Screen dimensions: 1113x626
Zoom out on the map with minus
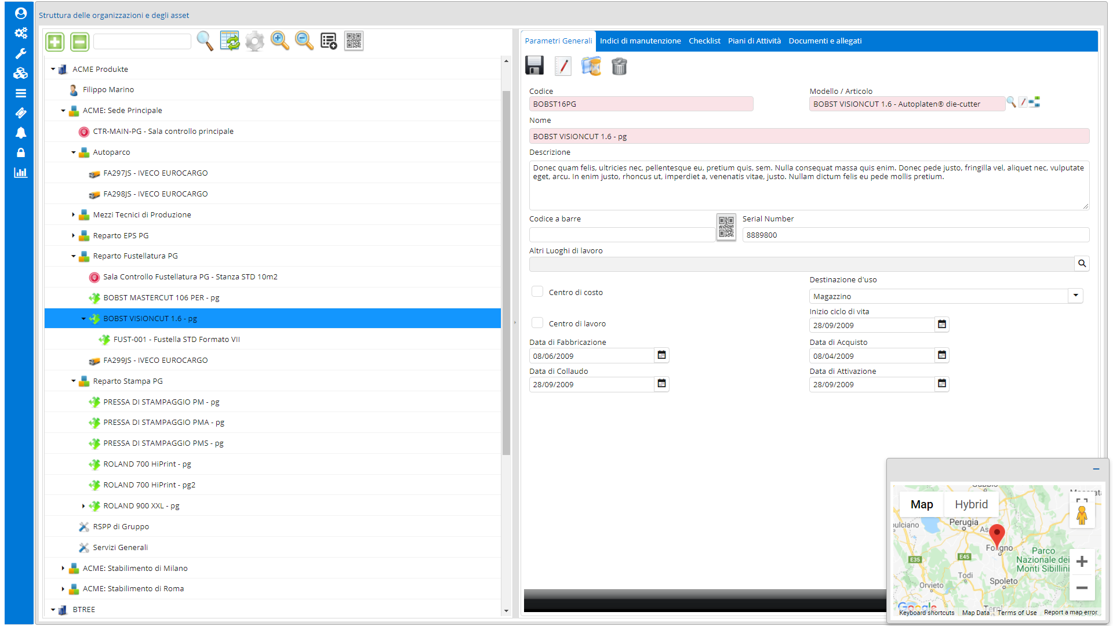[x=1082, y=587]
